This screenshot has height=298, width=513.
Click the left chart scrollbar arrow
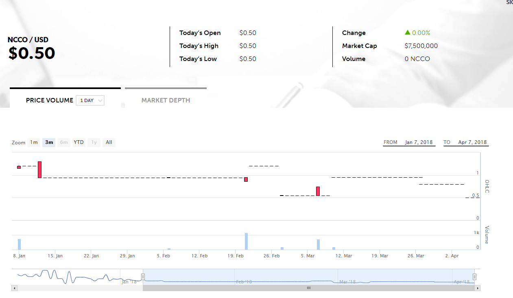click(x=14, y=288)
